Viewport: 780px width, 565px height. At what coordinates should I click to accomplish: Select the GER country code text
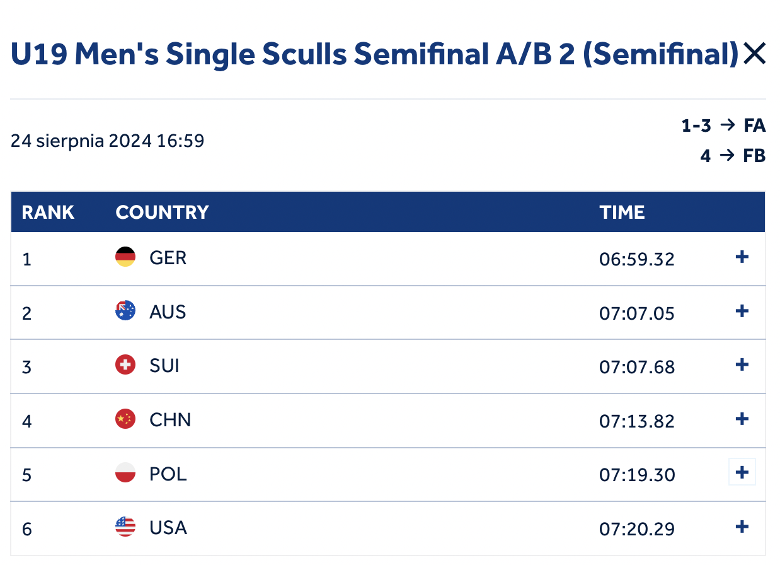168,258
